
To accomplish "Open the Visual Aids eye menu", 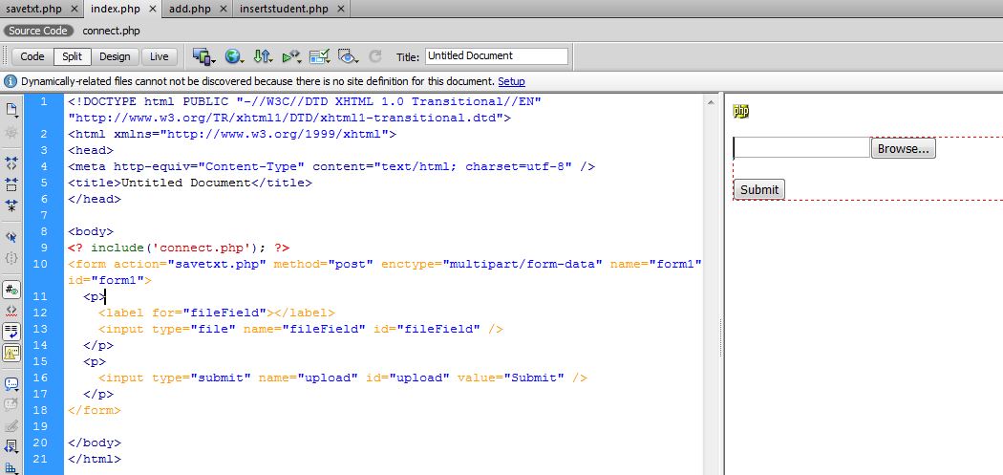I will pyautogui.click(x=349, y=57).
